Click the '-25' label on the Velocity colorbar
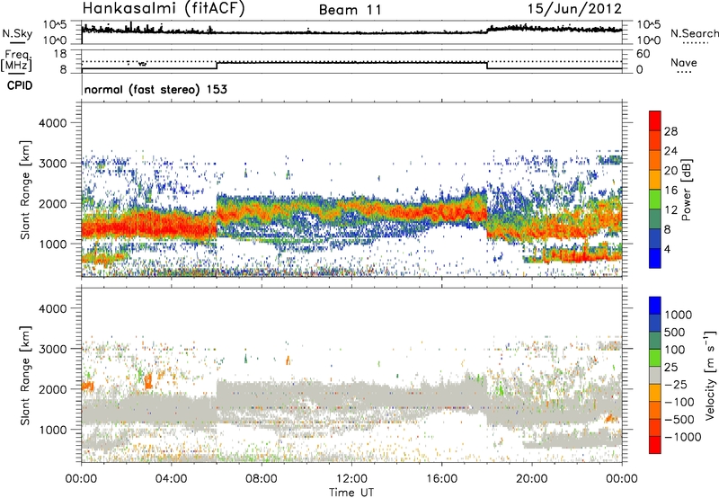Image resolution: width=719 pixels, height=498 pixels. click(678, 384)
